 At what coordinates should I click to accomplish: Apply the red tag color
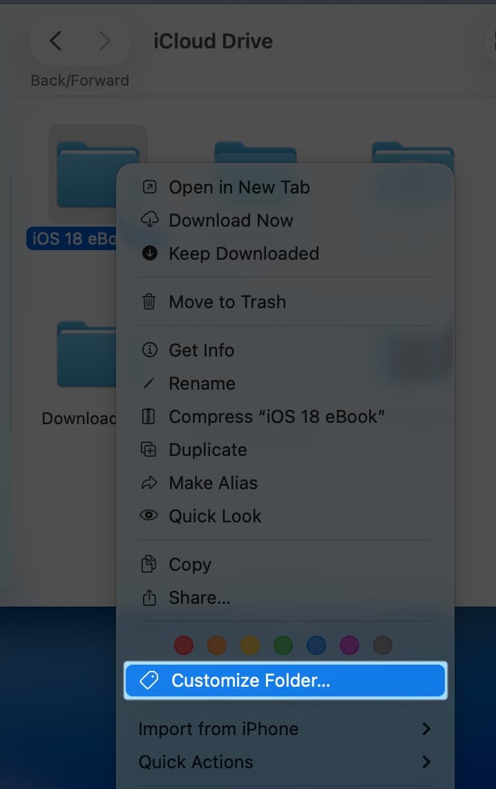(184, 645)
